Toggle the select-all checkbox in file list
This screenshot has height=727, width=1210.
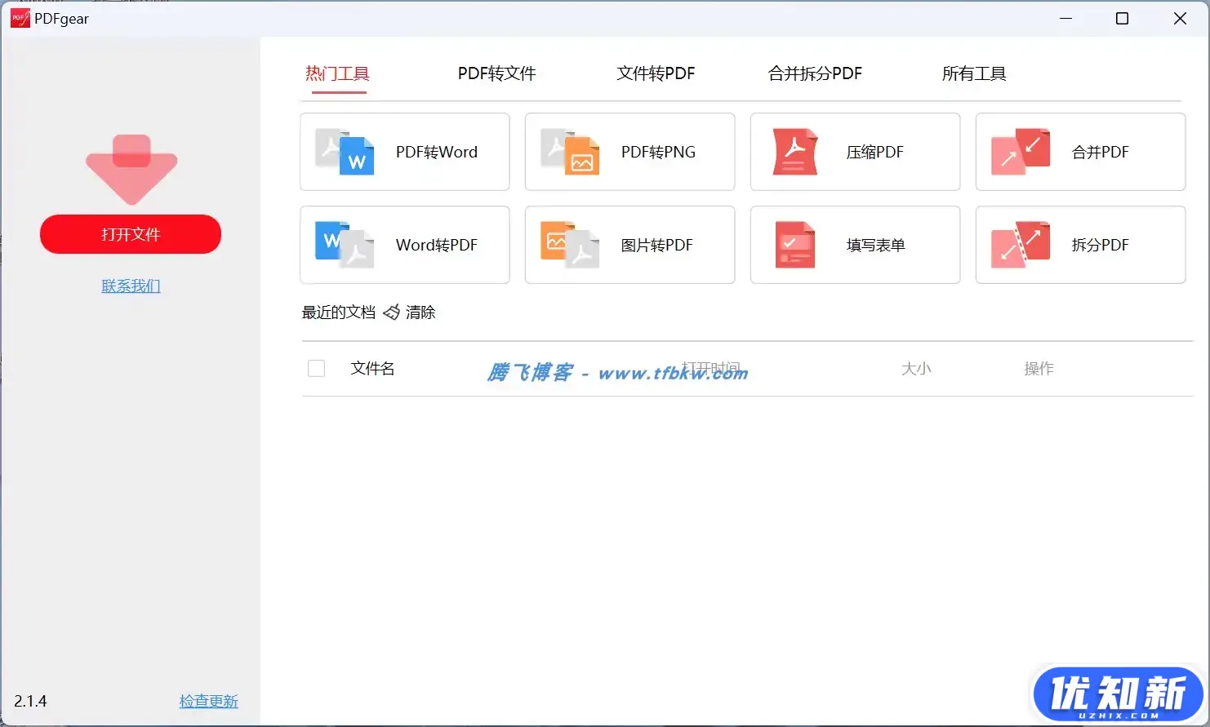[x=316, y=368]
